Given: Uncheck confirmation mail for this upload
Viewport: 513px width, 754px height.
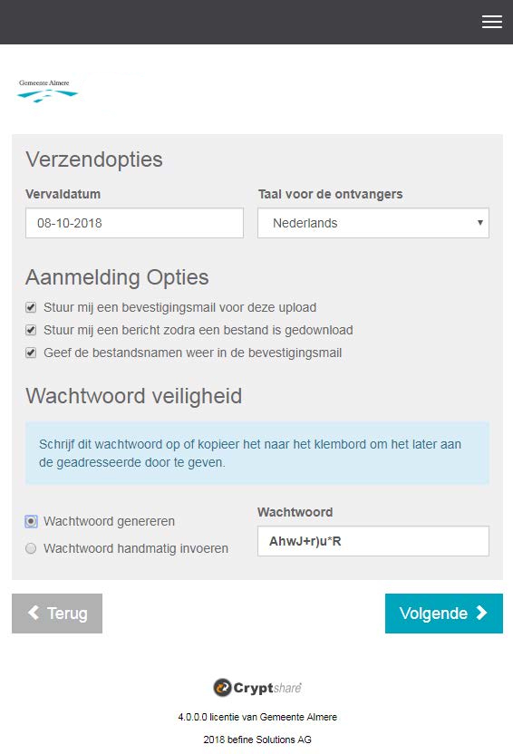Looking at the screenshot, I should 31,307.
